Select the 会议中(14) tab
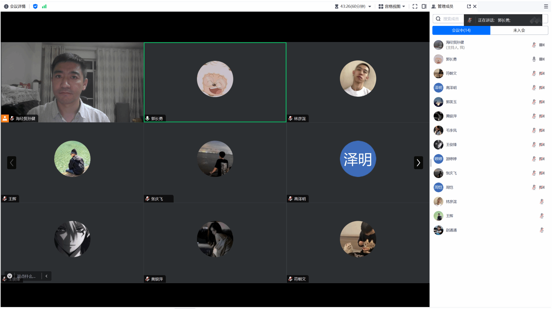Screen dimensions: 552x309 click(461, 30)
